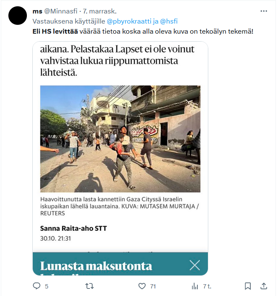Click the display name ms
Screen dimensions: 278x296
[37, 11]
